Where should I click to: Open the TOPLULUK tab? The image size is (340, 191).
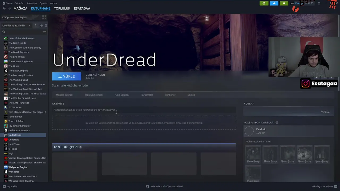pos(62,8)
